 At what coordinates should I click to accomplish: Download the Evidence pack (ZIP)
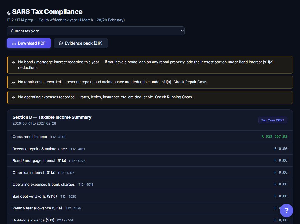pyautogui.click(x=81, y=43)
